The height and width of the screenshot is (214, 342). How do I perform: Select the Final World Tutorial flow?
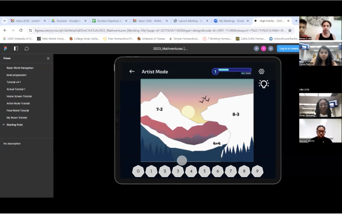tap(18, 111)
